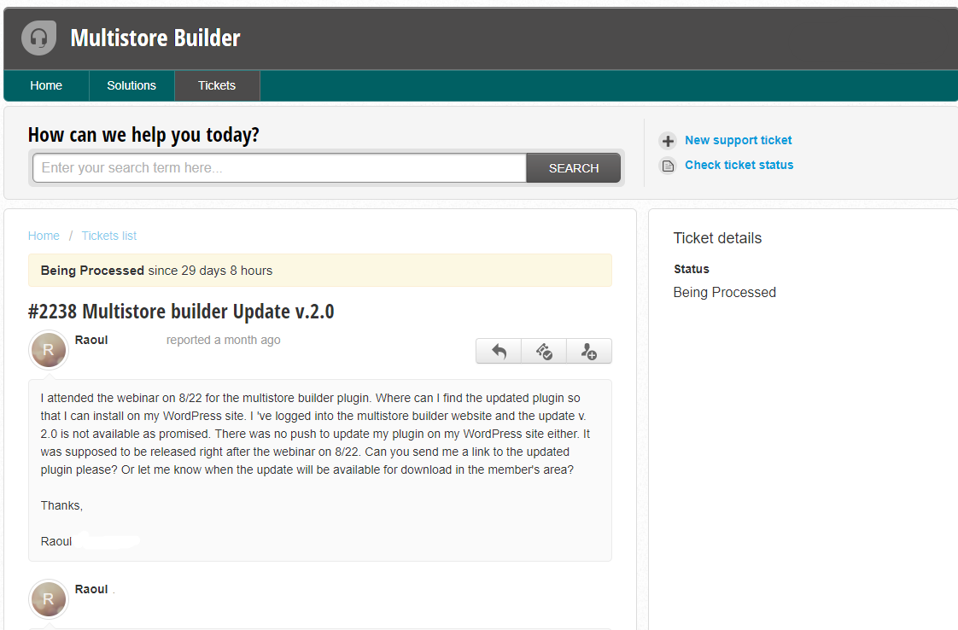Click the add people icon on the ticket

589,352
